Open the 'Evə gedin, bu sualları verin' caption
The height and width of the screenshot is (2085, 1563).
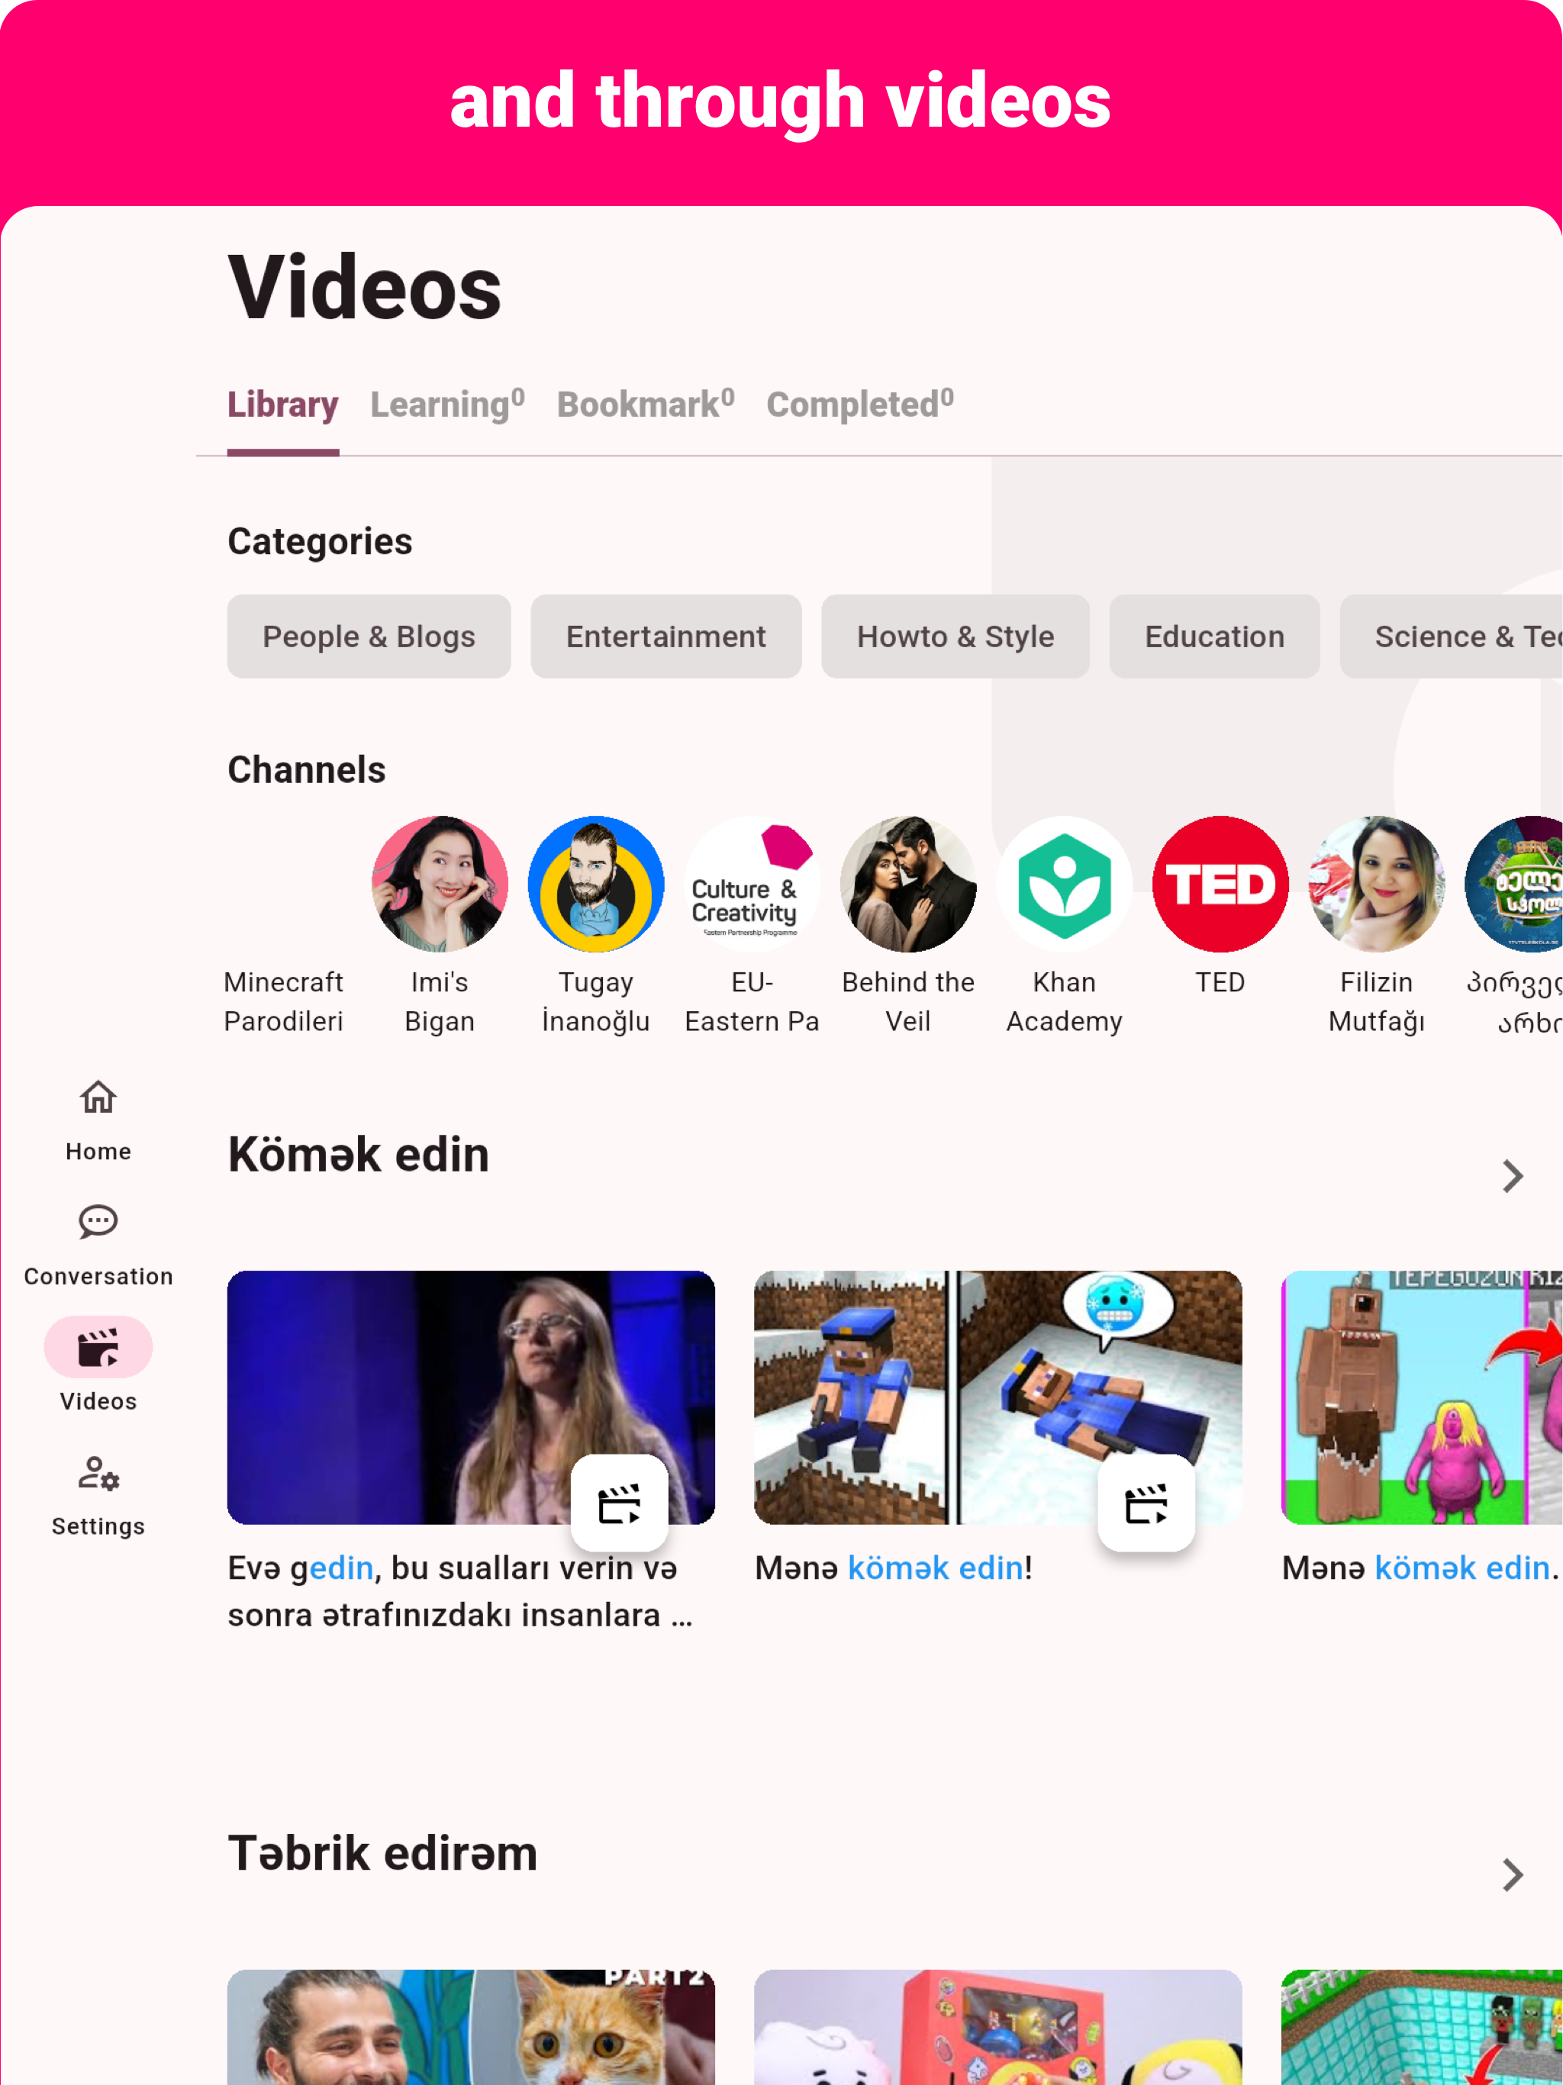click(x=460, y=1591)
